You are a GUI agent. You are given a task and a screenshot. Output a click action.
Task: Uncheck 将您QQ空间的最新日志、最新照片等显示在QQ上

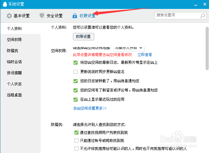point(76,62)
